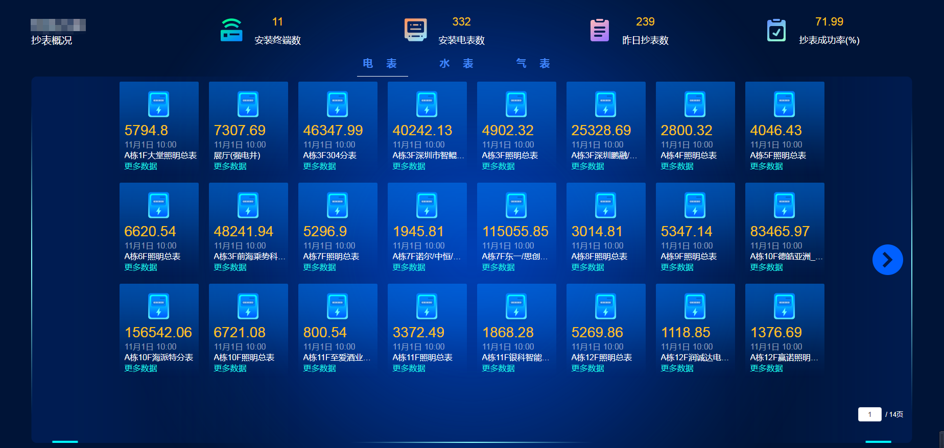Click meter icon for A栋1F大堂照明总表
944x448 pixels.
[x=158, y=105]
